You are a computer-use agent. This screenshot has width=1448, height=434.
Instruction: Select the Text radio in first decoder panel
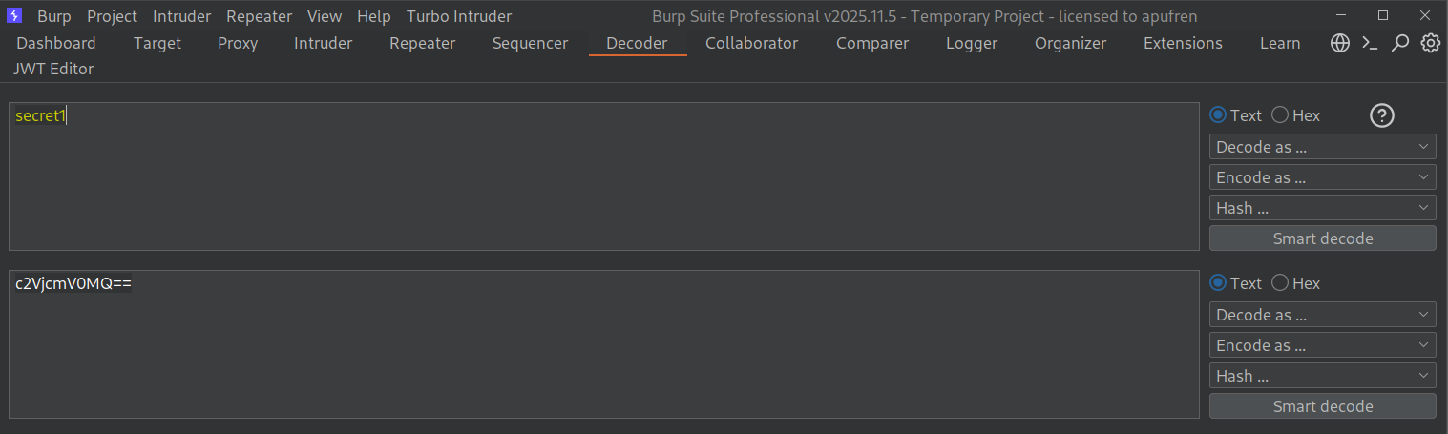1218,115
